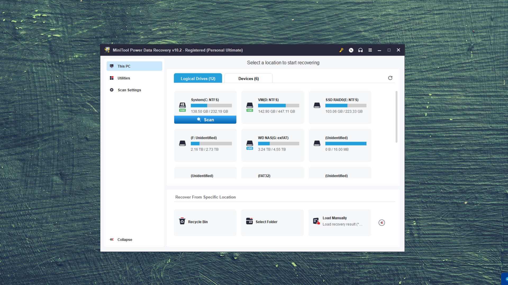Collapse the sidebar via Collapse label
508x285 pixels.
[x=125, y=240]
